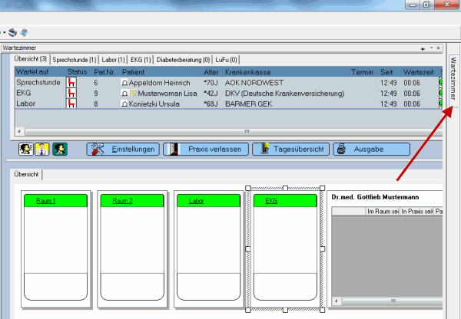Click the second yellow person icon button
This screenshot has width=461, height=319.
point(41,149)
